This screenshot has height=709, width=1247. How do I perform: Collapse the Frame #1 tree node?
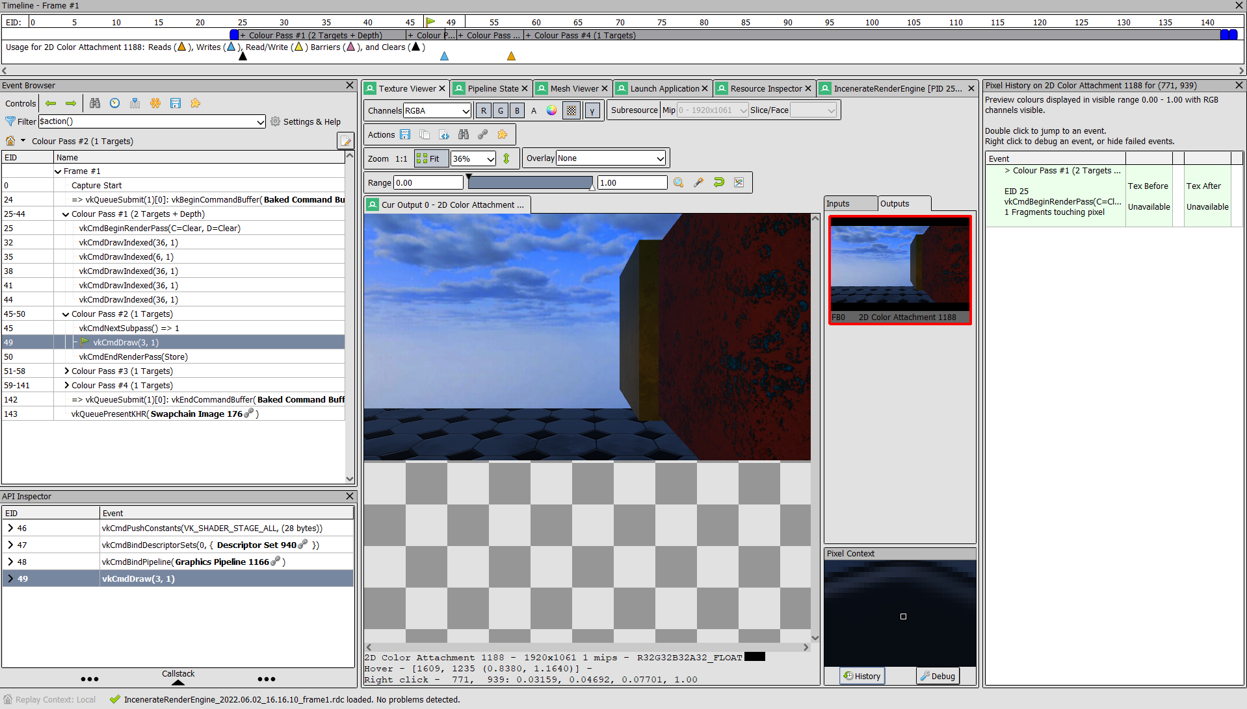point(59,171)
